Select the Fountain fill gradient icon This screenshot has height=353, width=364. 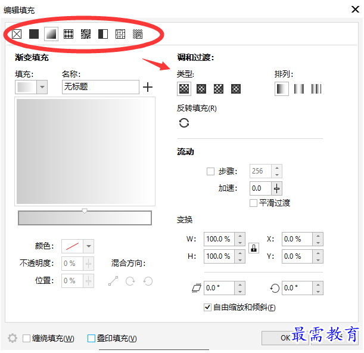coord(51,34)
